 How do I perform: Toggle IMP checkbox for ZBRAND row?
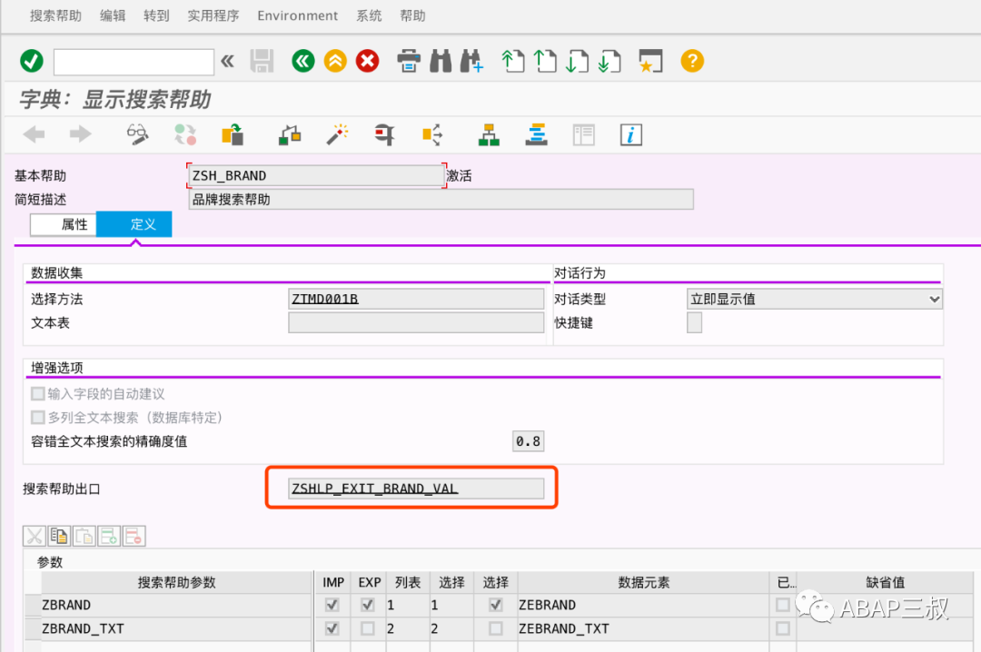(332, 605)
